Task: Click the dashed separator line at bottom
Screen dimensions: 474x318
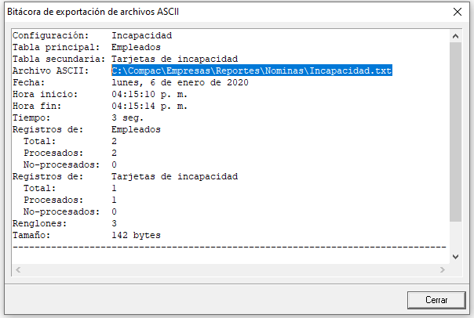Action: tap(228, 246)
